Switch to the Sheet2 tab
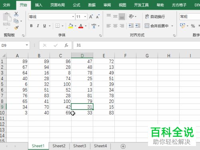 point(59,146)
